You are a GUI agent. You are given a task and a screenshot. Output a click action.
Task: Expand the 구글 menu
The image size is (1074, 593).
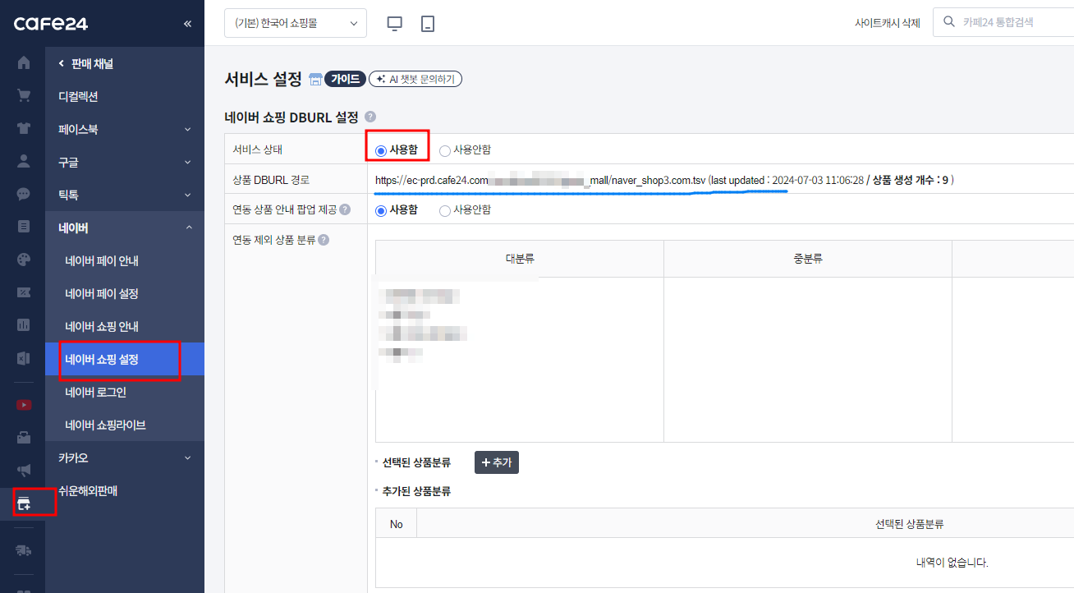tap(125, 162)
